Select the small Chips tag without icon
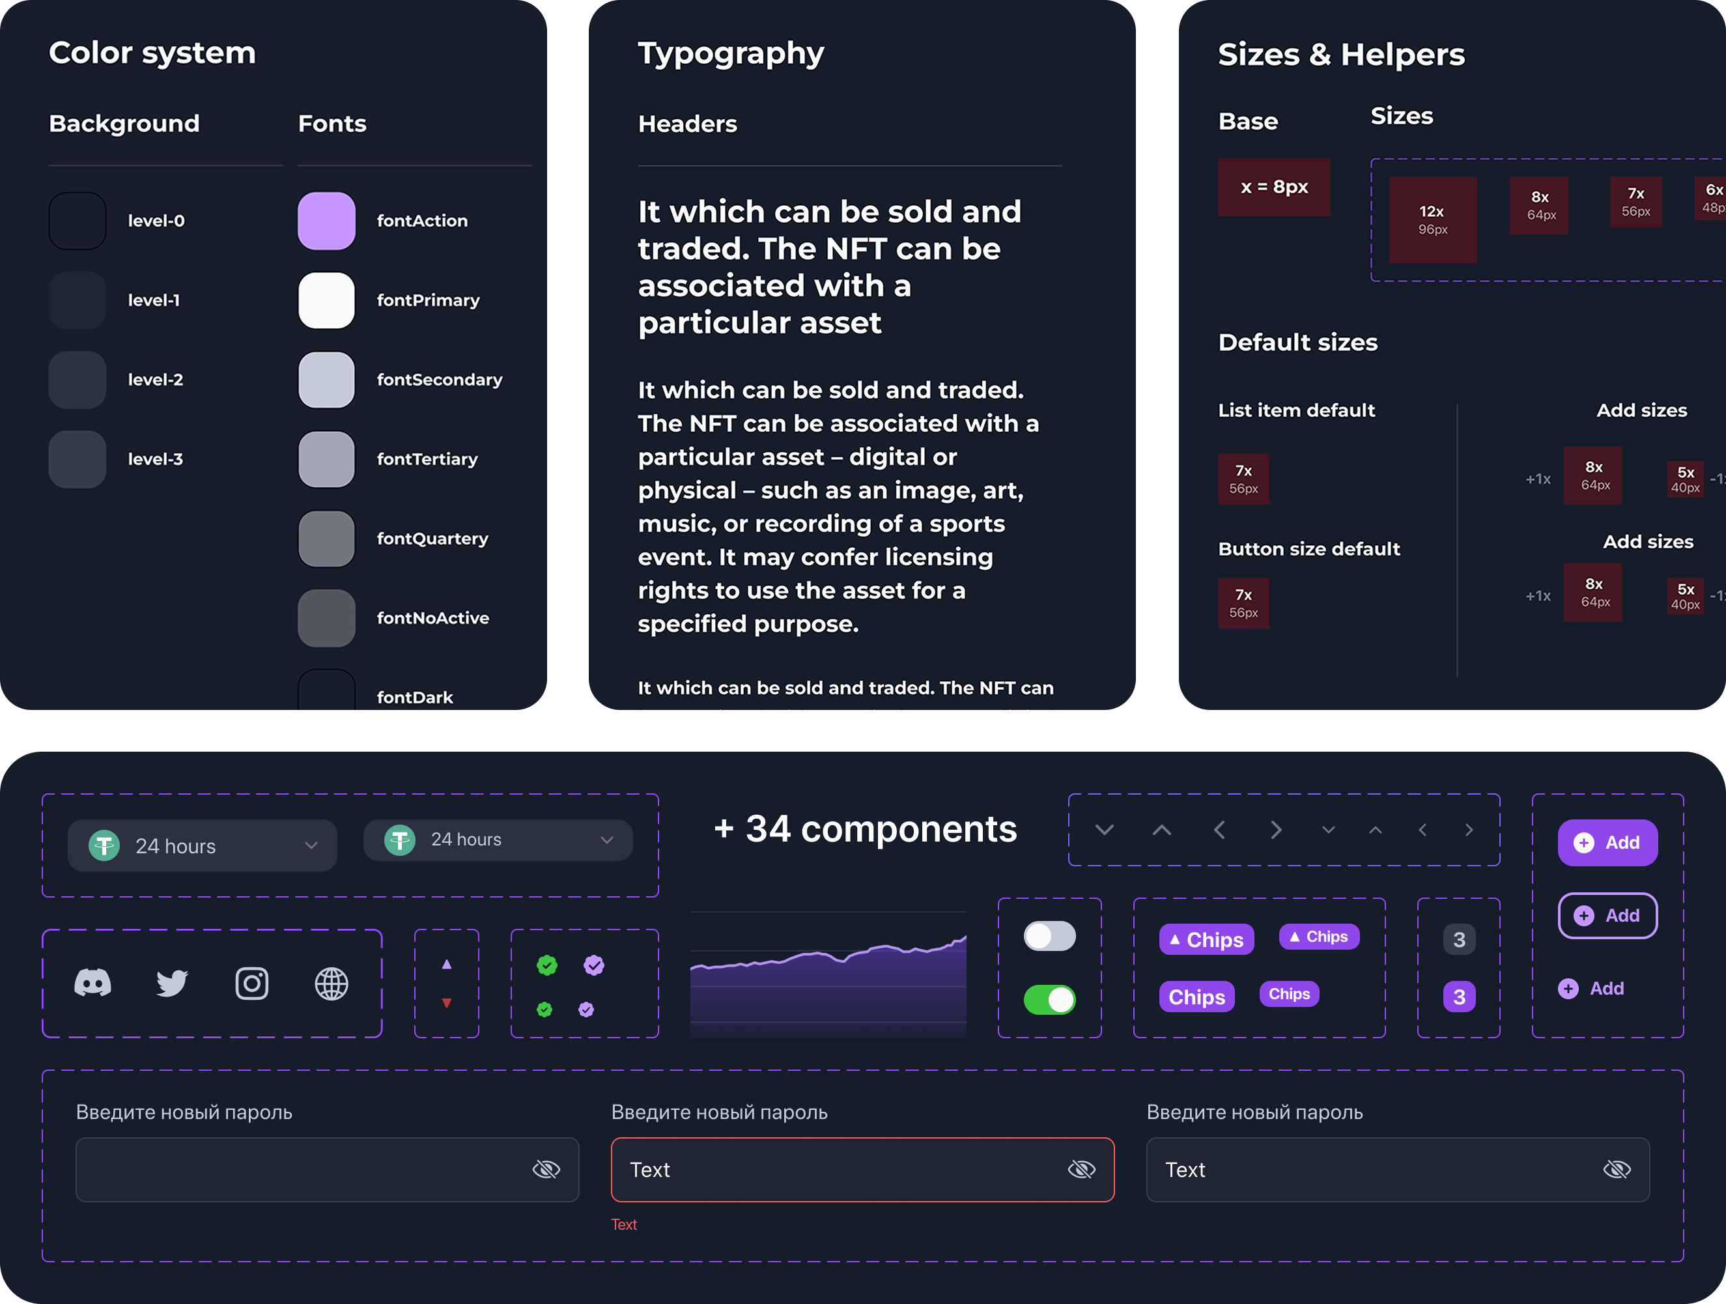 point(1289,994)
